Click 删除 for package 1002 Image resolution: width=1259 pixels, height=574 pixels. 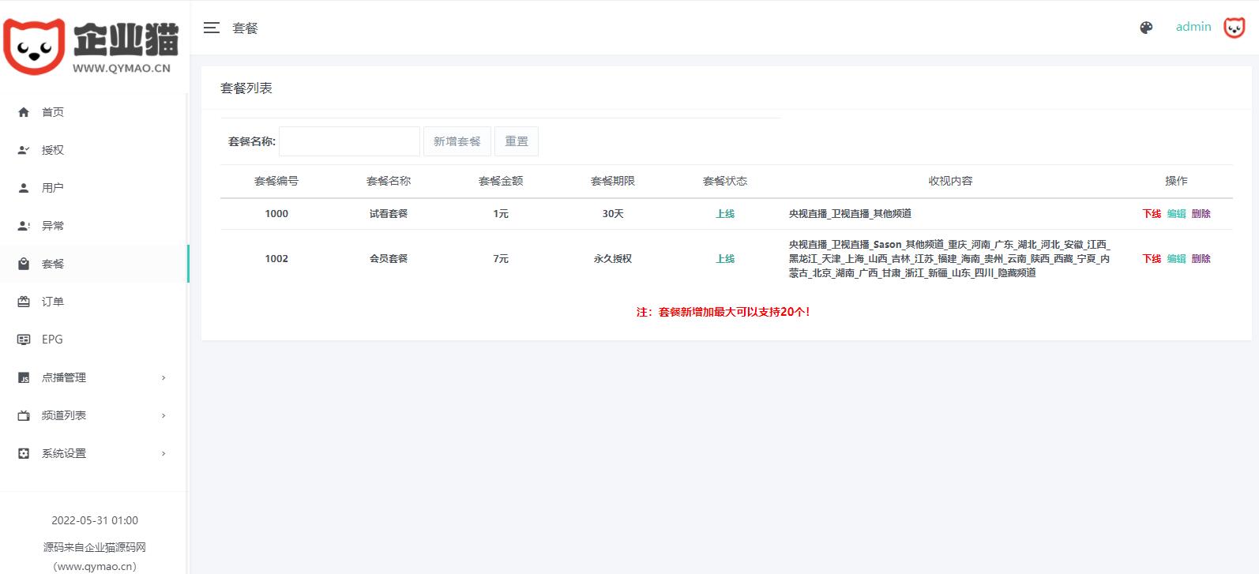tap(1201, 259)
